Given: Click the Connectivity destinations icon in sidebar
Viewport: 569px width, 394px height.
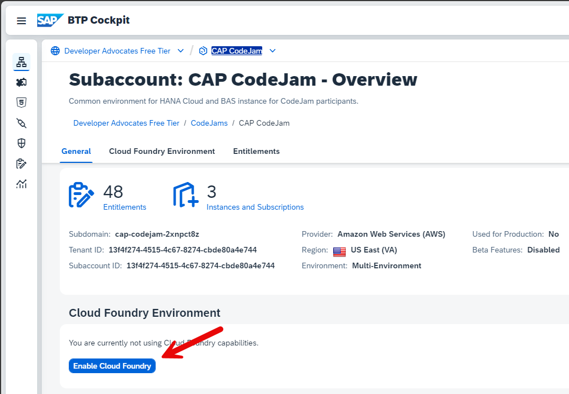Looking at the screenshot, I should click(21, 123).
